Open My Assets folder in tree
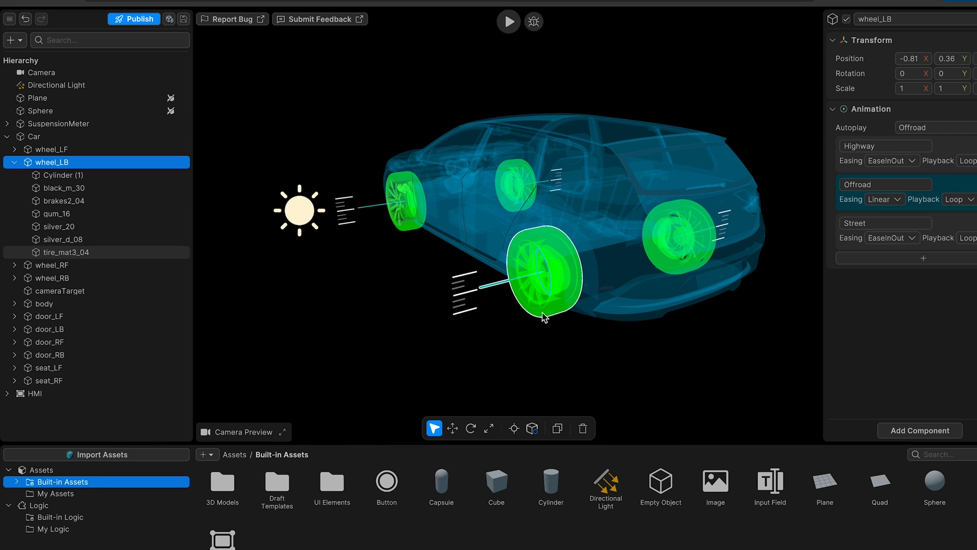The height and width of the screenshot is (550, 977). pyautogui.click(x=55, y=493)
